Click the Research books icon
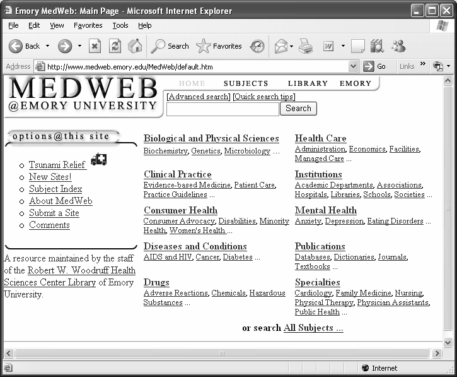This screenshot has width=457, height=377. point(377,46)
